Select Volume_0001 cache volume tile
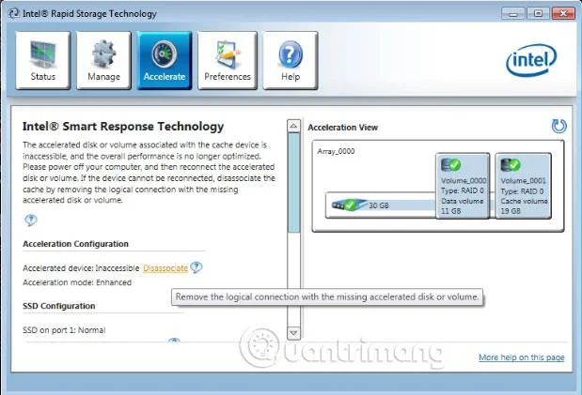582x395 pixels. [523, 186]
